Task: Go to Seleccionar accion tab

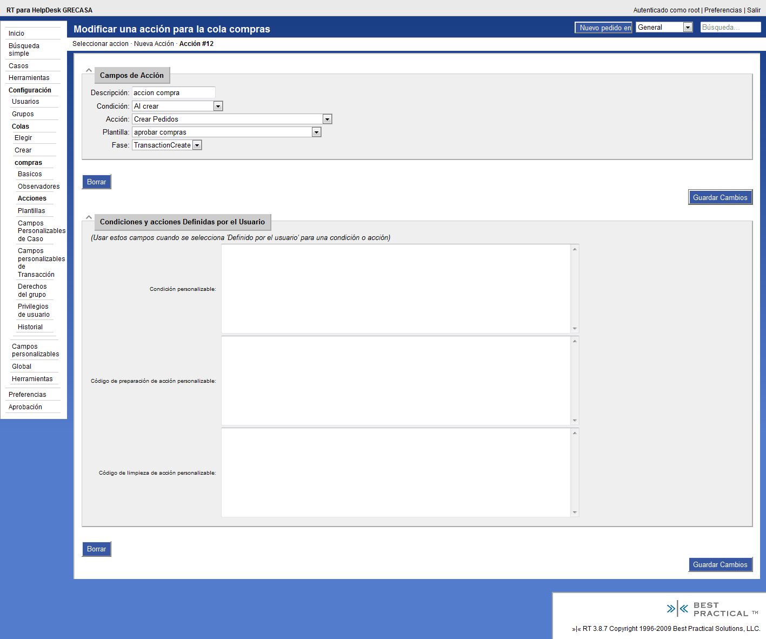Action: click(101, 44)
